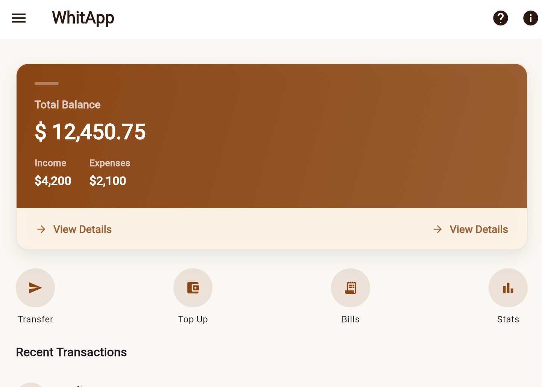Click the Recent Transactions heading
This screenshot has width=542, height=387.
71,352
